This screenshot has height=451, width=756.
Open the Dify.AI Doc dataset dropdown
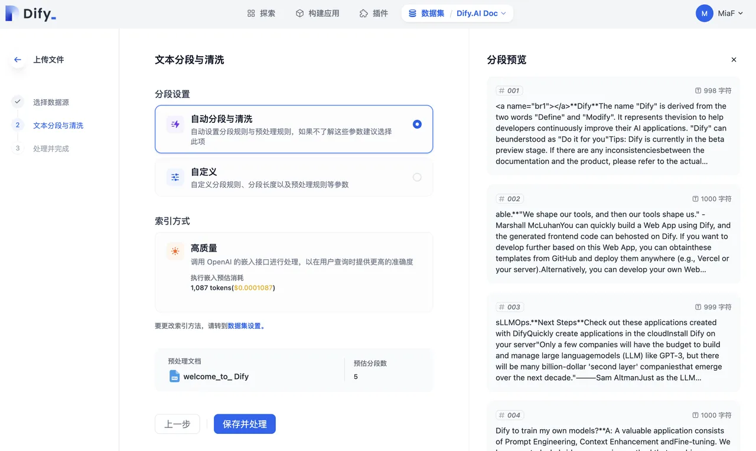[481, 14]
